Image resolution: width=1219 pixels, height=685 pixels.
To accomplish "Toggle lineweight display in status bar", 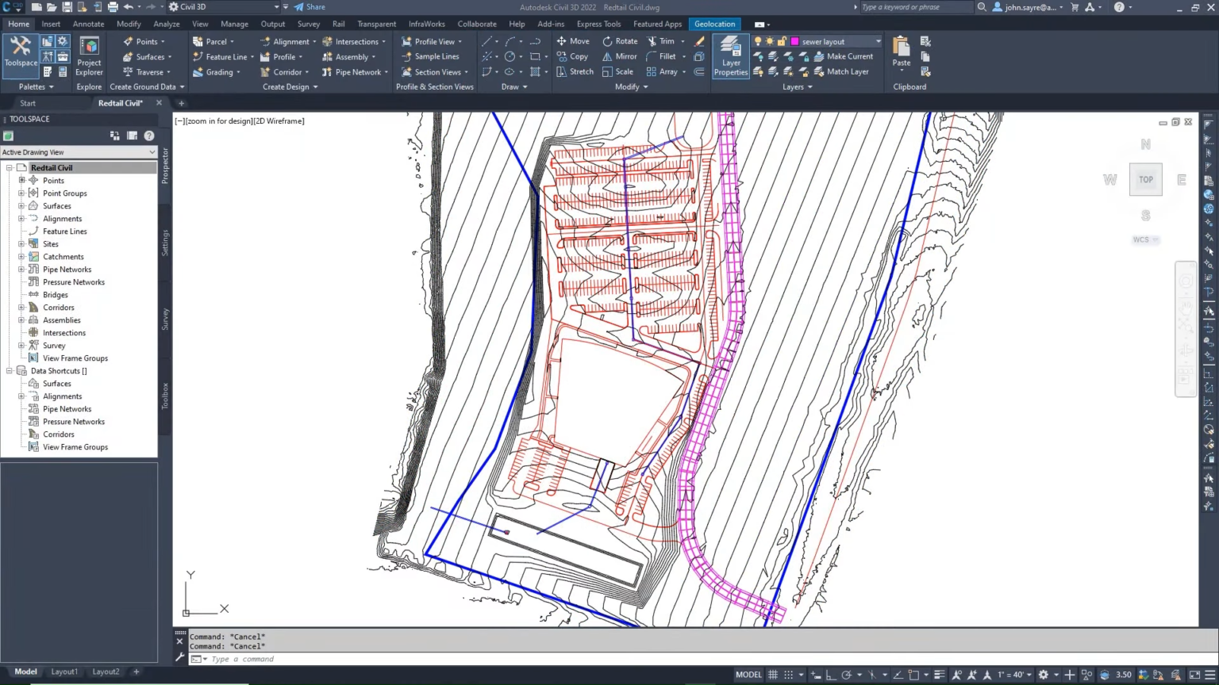I will [x=939, y=675].
